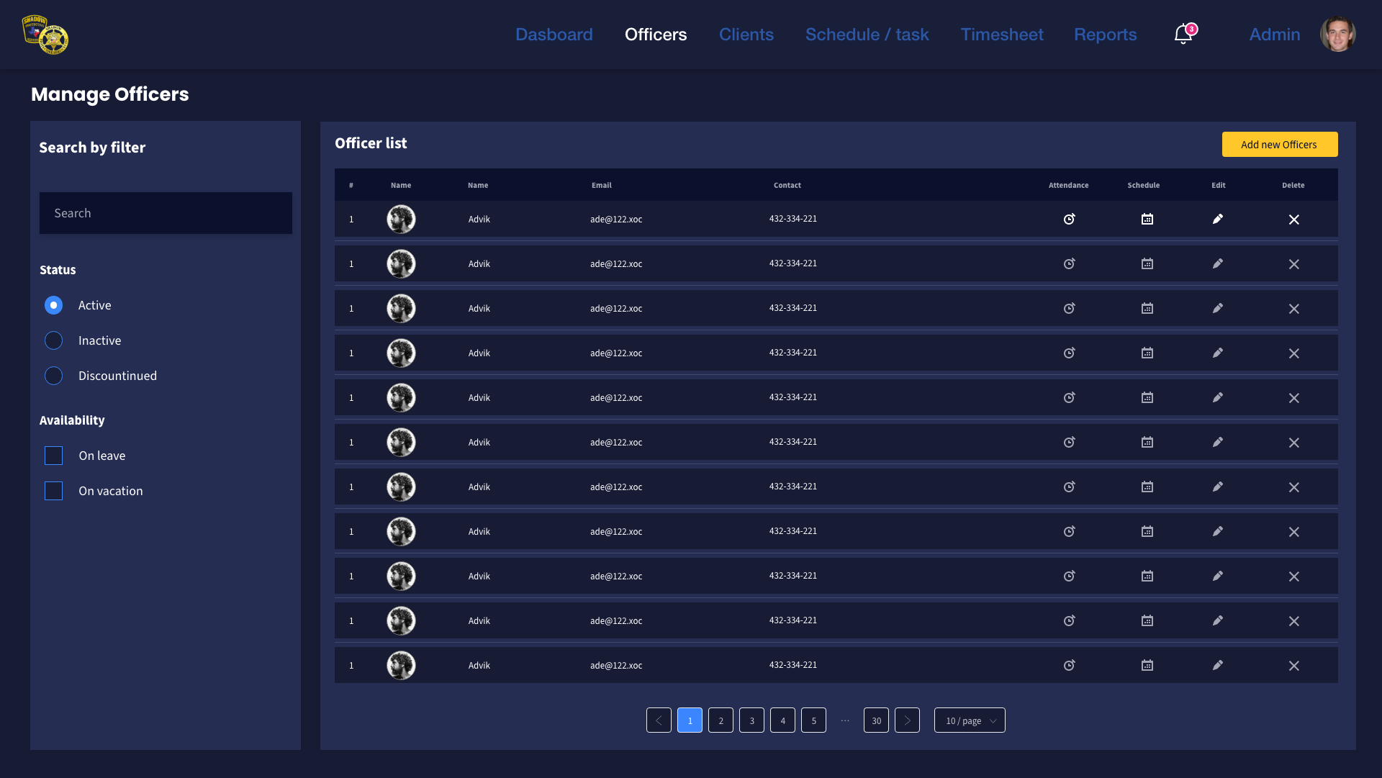Open schedule calendar icon in last row
Screen dimensions: 1382x778
[x=1147, y=665]
